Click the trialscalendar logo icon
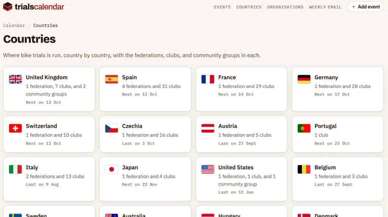 (x=8, y=7)
